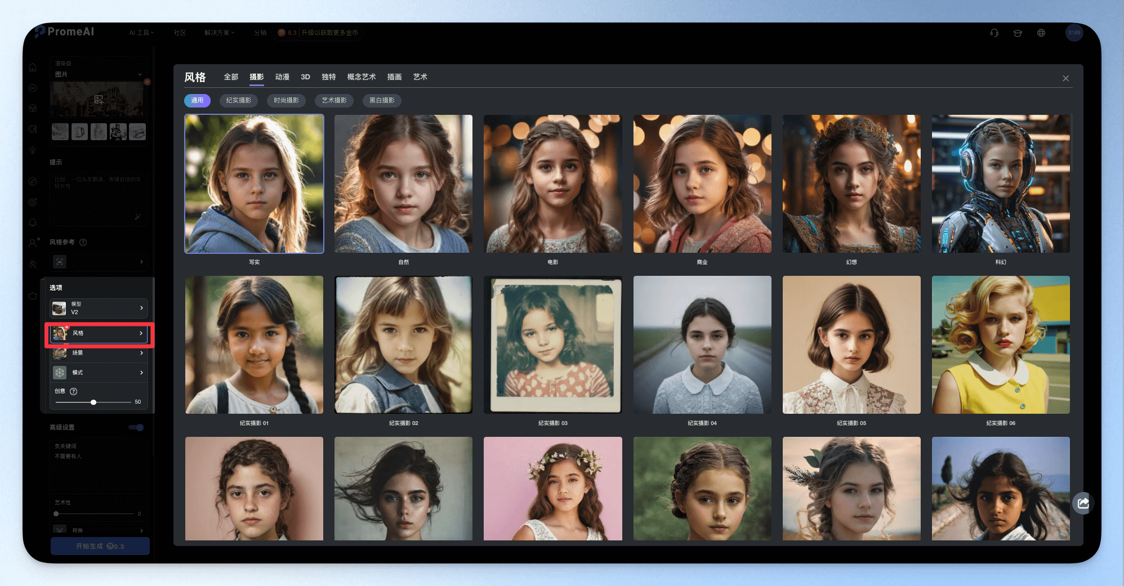Open the 图片 render source dropdown
Viewport: 1124px width, 586px height.
coord(99,74)
